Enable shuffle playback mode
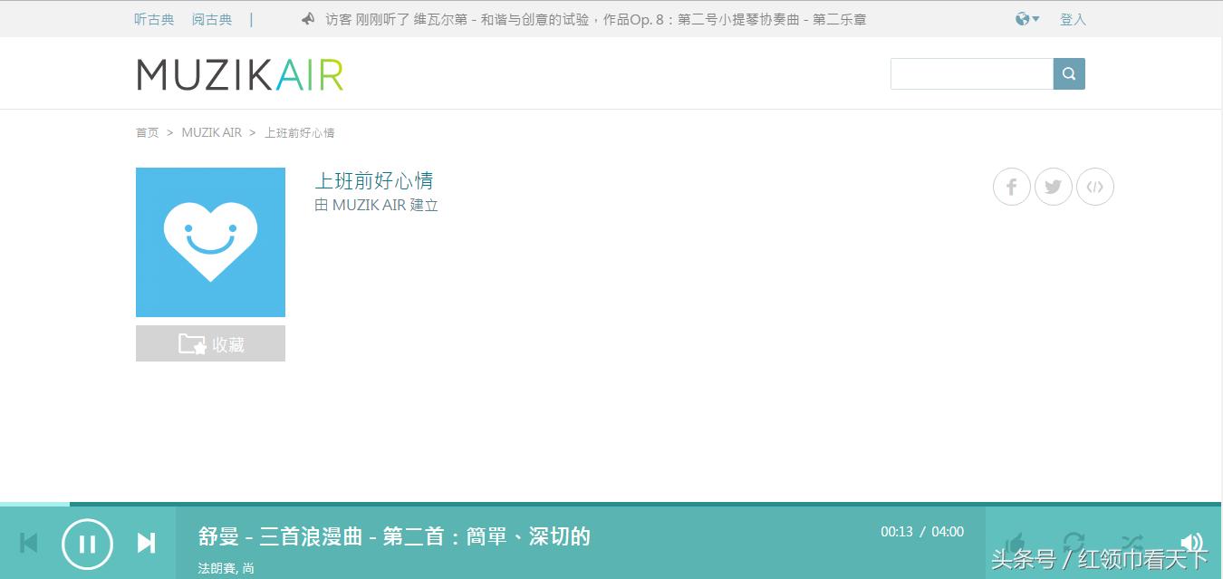The height and width of the screenshot is (579, 1223). [1131, 541]
